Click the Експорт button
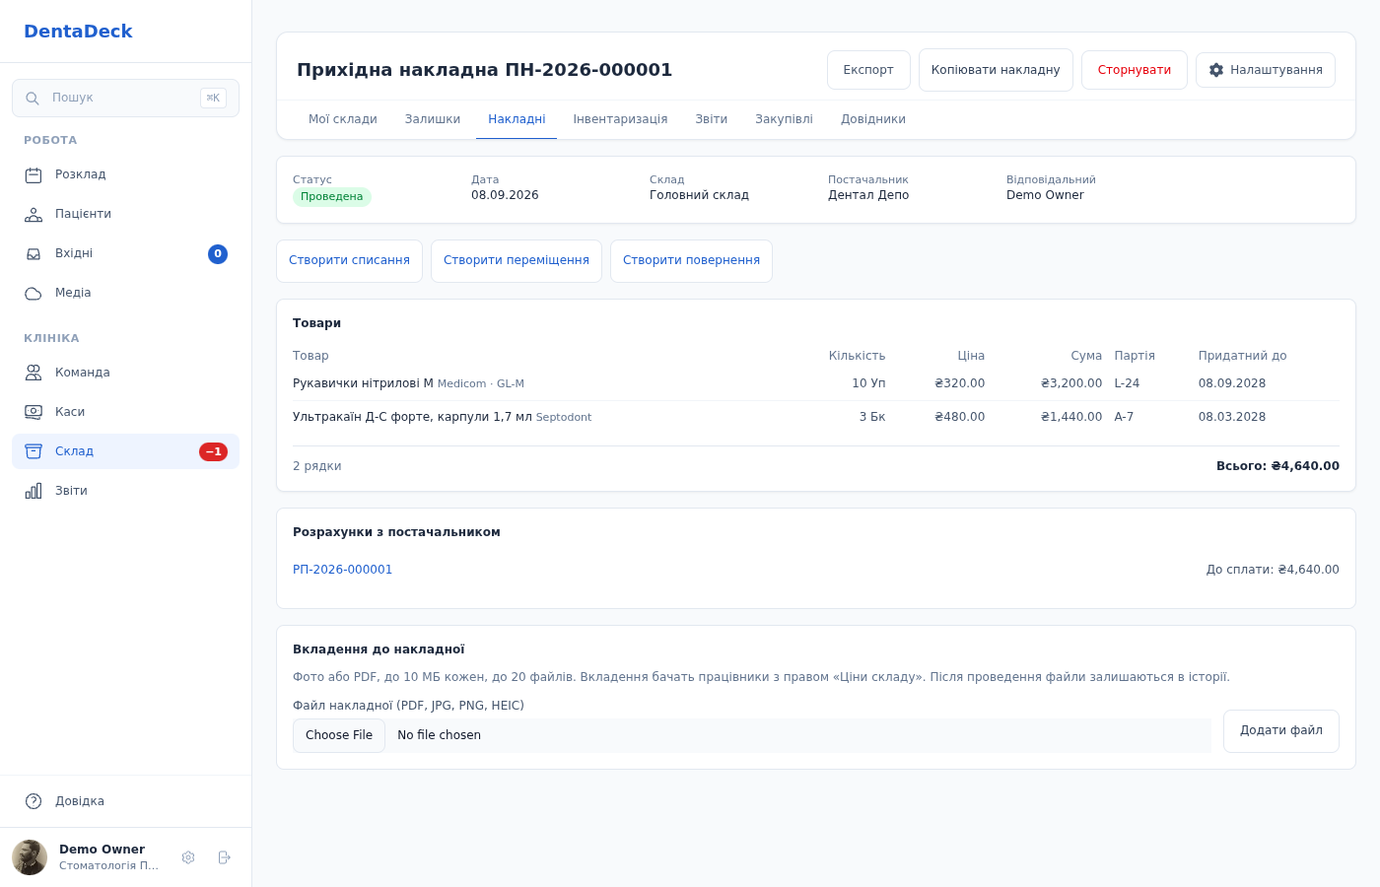 click(868, 70)
